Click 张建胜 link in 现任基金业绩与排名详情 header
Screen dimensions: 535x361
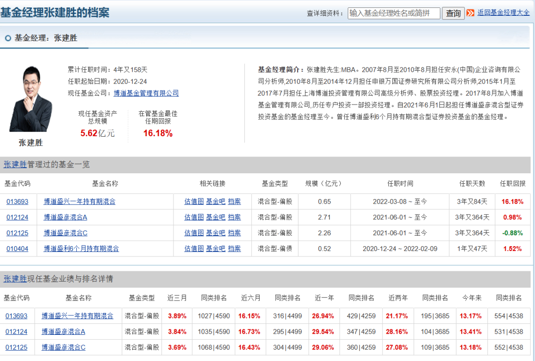point(15,279)
